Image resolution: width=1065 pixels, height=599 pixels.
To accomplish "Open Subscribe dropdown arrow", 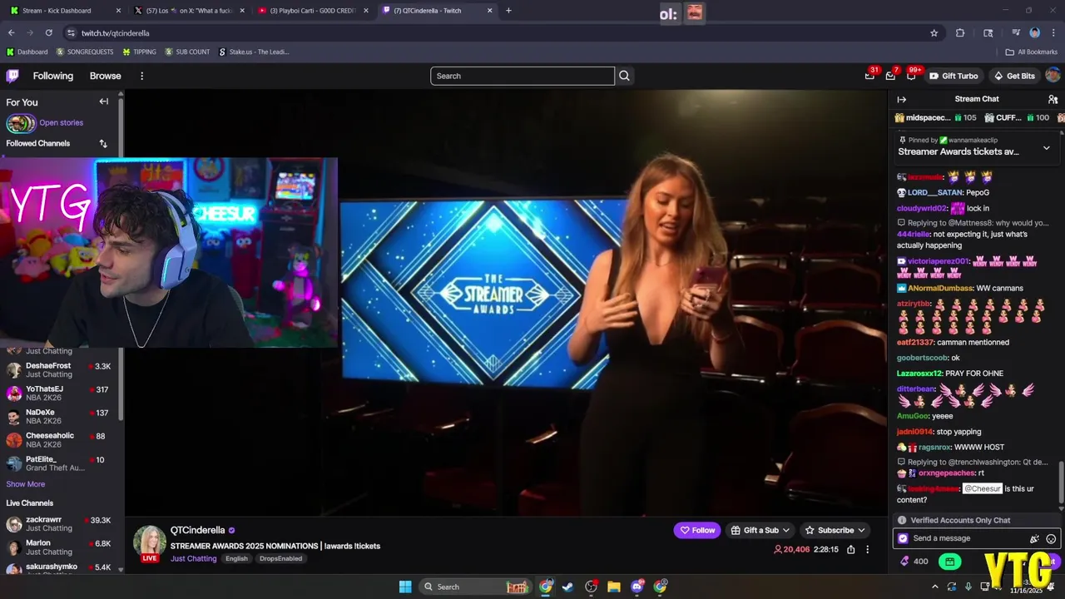I will pyautogui.click(x=861, y=530).
